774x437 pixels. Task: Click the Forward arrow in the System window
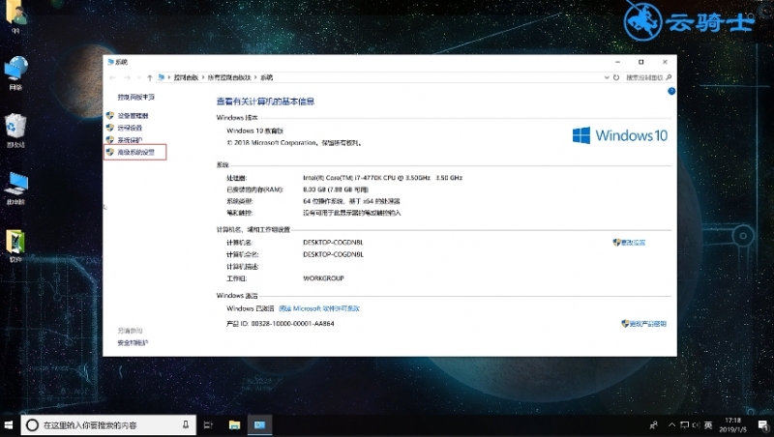(x=127, y=77)
